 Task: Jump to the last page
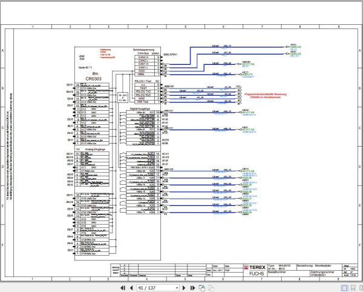click(x=192, y=288)
